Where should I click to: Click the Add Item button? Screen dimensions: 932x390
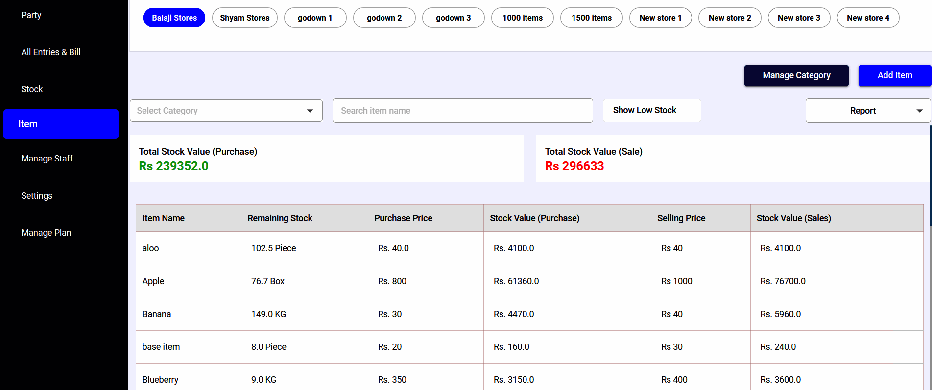point(894,75)
